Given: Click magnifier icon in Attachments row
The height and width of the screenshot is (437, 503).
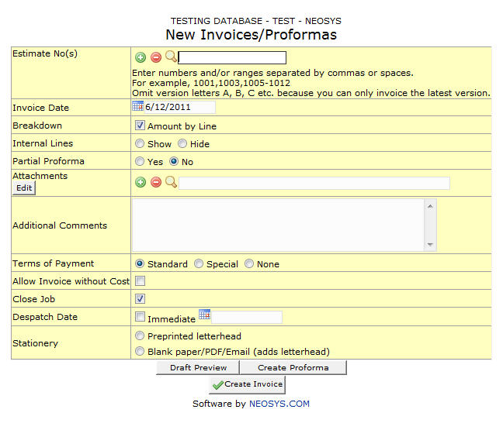Looking at the screenshot, I should [171, 182].
